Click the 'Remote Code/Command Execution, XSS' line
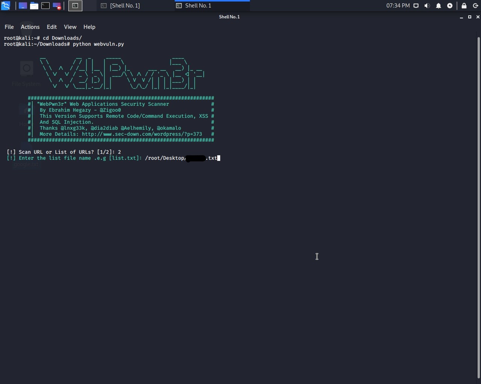This screenshot has width=481, height=384. click(x=124, y=116)
